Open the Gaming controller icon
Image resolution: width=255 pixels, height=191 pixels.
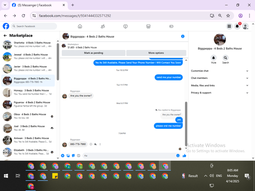171,26
